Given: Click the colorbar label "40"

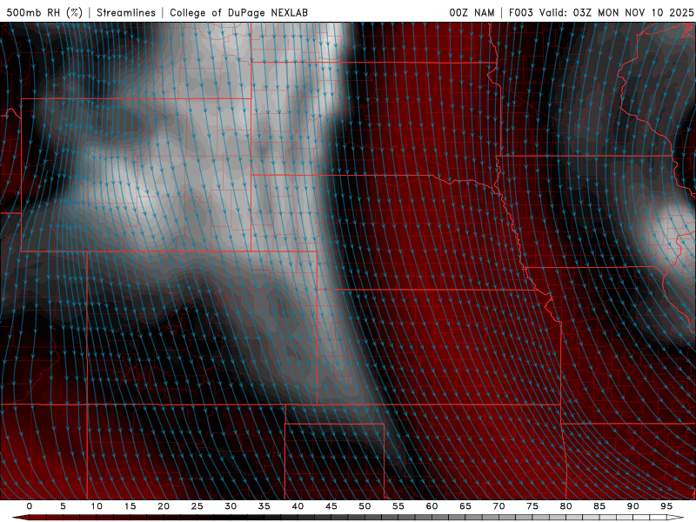Looking at the screenshot, I should [x=298, y=506].
